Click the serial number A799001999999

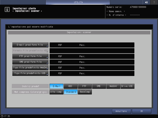click(x=138, y=7)
